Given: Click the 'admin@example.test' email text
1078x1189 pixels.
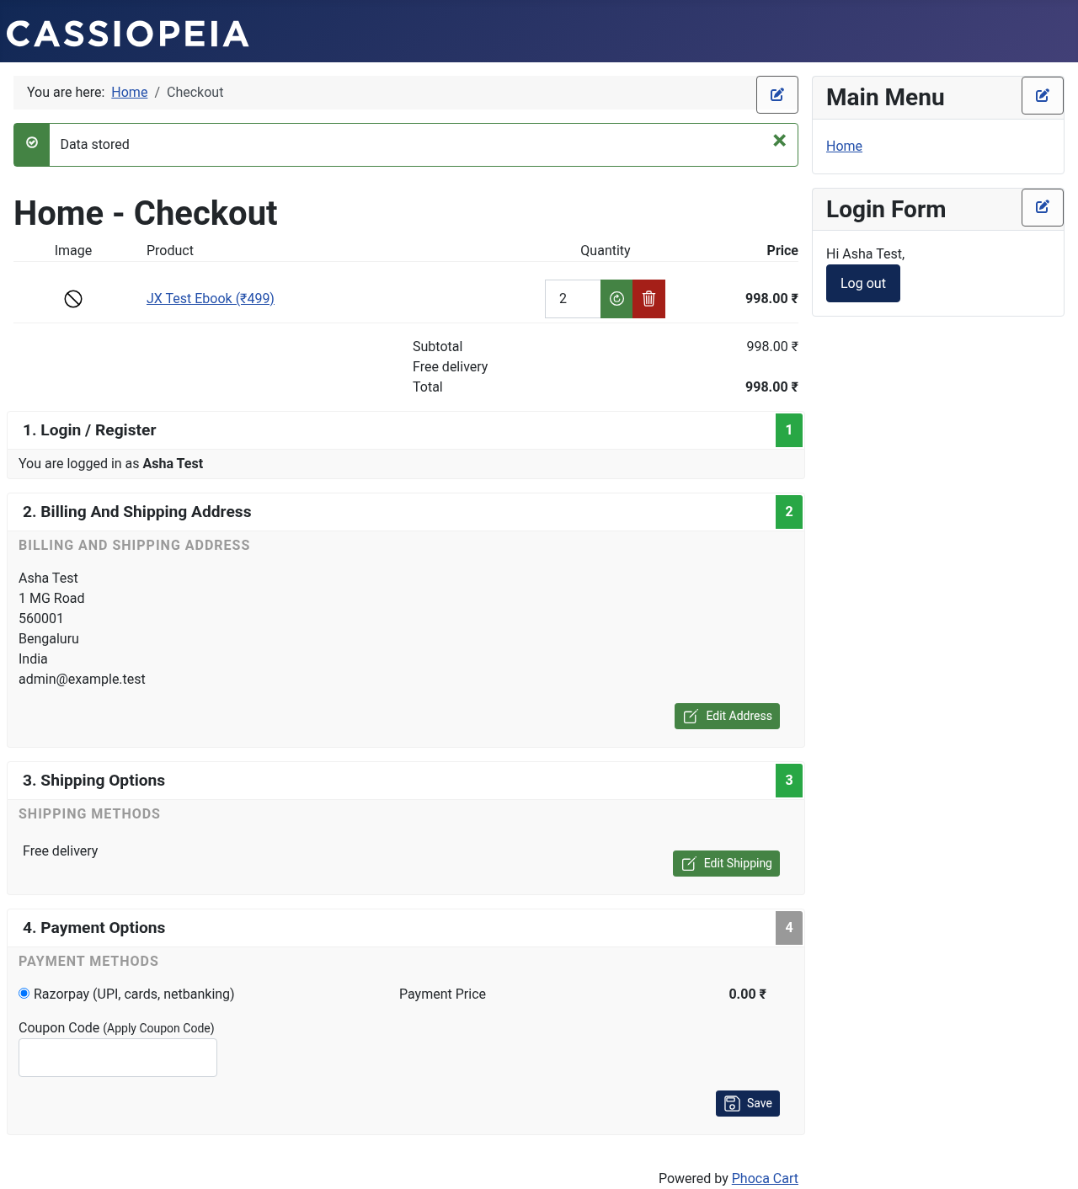Looking at the screenshot, I should click(x=82, y=679).
